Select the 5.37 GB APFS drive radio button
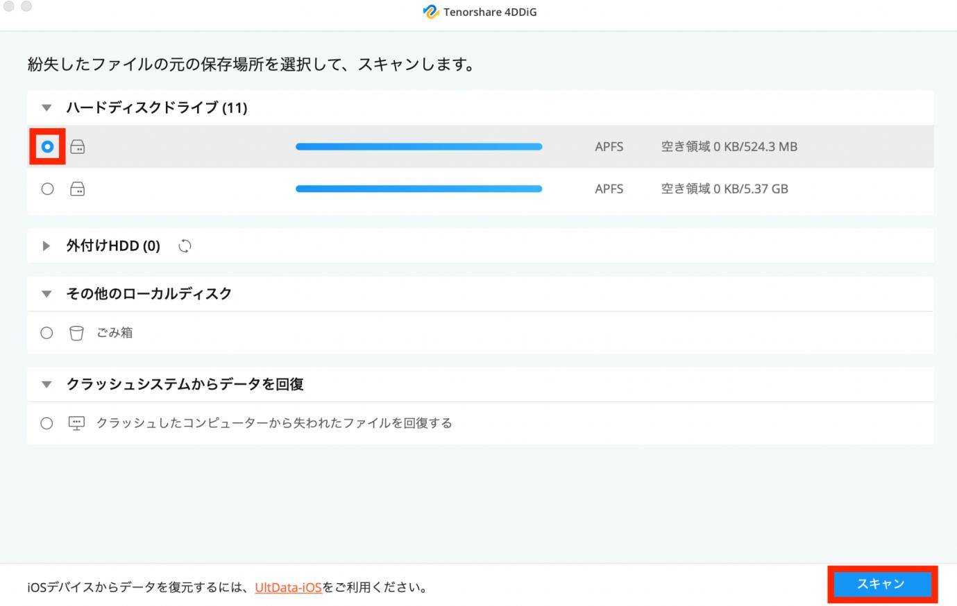This screenshot has height=606, width=957. pyautogui.click(x=47, y=189)
